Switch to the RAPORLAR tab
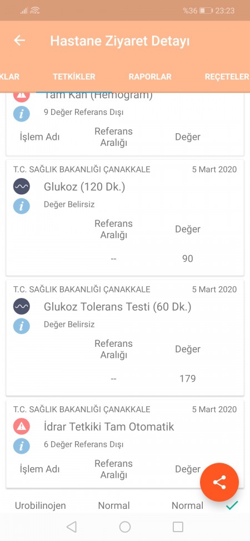 coord(150,77)
